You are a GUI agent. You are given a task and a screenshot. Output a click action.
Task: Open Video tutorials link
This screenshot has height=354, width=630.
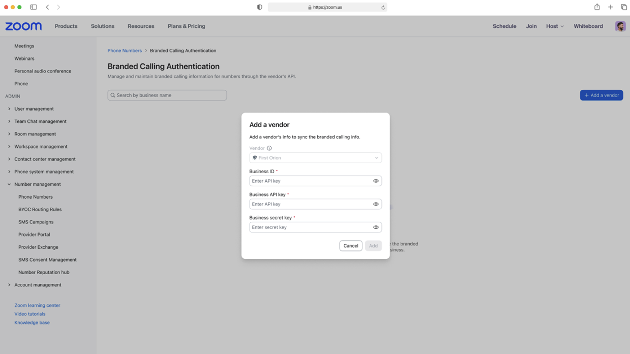(30, 314)
